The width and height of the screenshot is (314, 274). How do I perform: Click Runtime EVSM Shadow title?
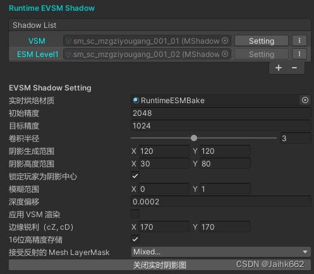52,8
